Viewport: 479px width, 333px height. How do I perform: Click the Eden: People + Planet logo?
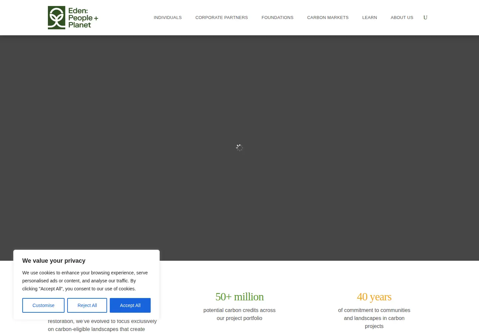[x=73, y=18]
